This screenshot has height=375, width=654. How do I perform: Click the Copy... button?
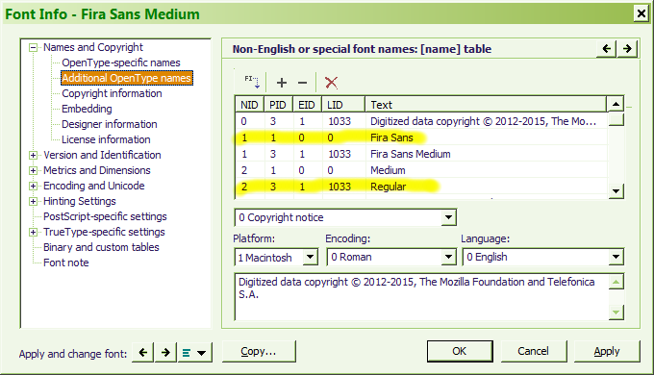pos(259,351)
